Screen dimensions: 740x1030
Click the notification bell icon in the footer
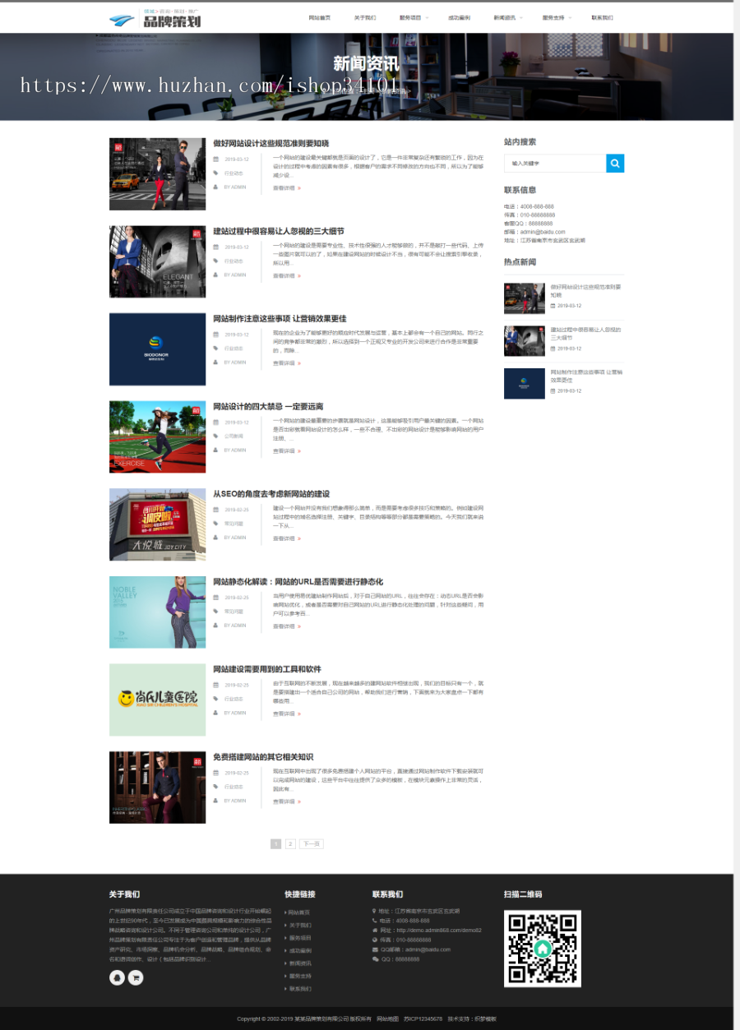(x=116, y=977)
